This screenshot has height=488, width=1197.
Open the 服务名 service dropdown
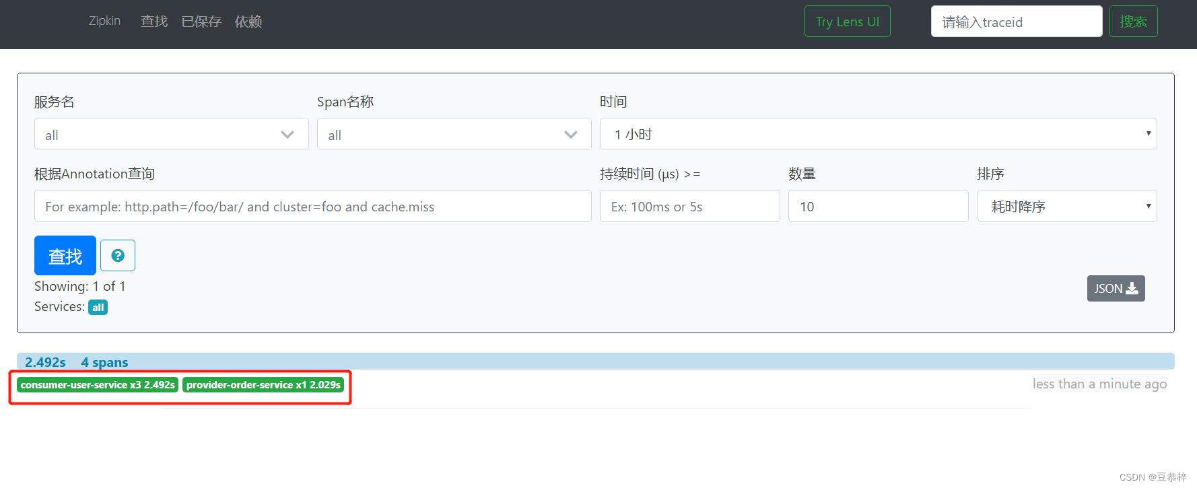(x=171, y=135)
